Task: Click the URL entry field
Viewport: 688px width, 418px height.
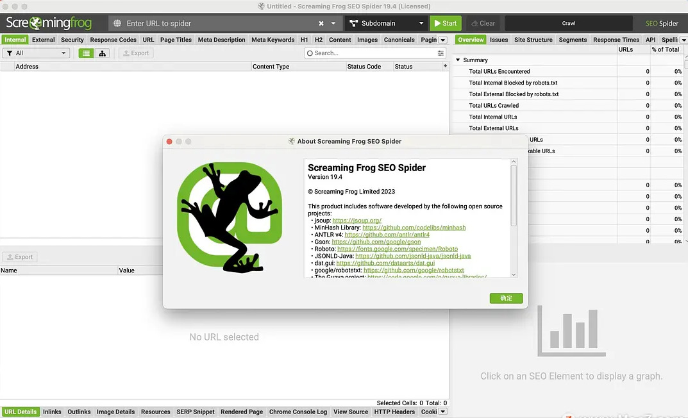Action: click(219, 23)
